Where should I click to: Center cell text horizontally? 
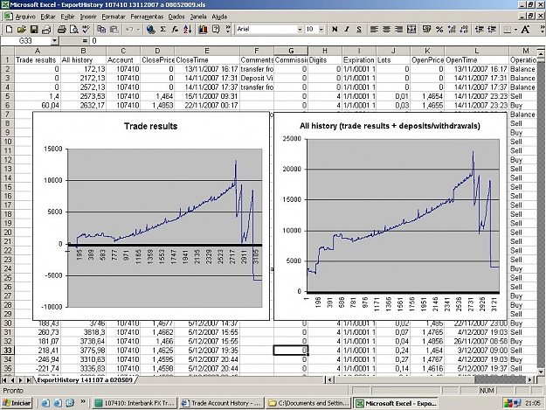(386, 30)
